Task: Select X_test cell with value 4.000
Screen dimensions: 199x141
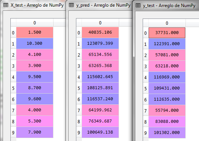Action: [34, 110]
